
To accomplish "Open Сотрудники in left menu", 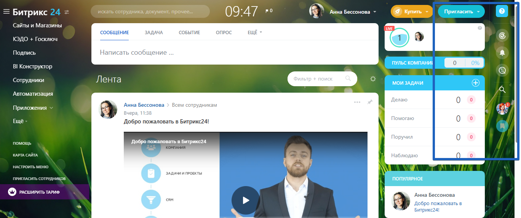I will (29, 80).
